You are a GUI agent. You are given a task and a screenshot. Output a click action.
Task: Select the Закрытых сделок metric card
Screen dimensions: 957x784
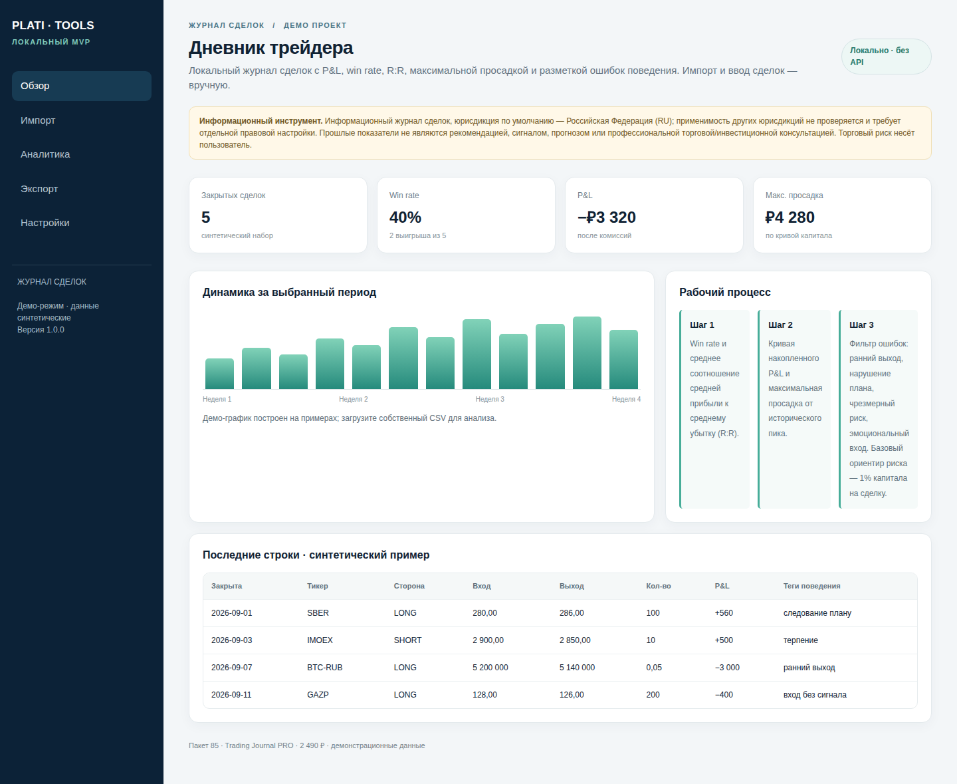(278, 215)
